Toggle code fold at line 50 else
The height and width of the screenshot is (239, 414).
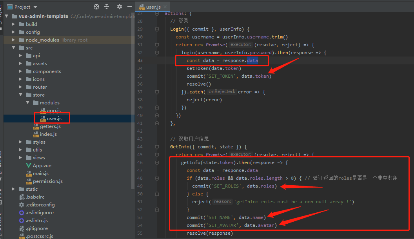pos(157,194)
